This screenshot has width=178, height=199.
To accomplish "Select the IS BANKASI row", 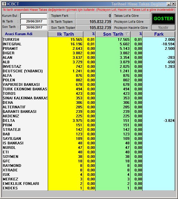I will [89, 143].
